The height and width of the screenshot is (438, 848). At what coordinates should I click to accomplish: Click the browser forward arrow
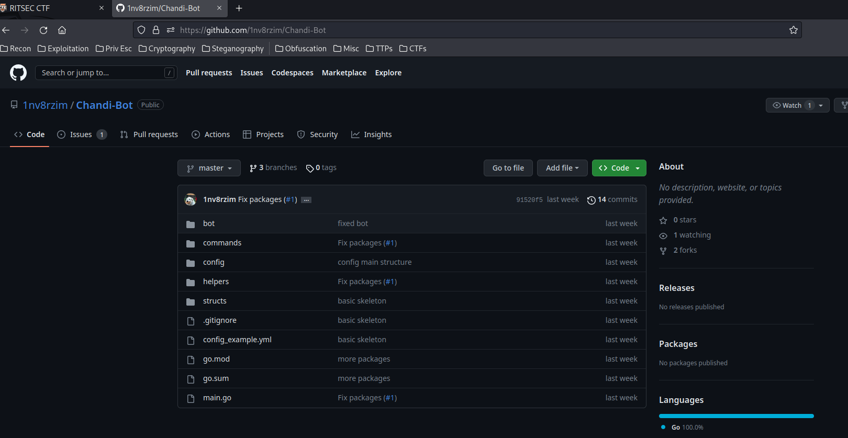pyautogui.click(x=25, y=30)
